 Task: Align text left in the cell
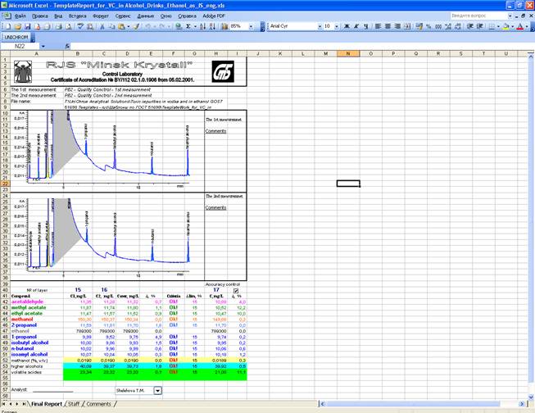(378, 26)
